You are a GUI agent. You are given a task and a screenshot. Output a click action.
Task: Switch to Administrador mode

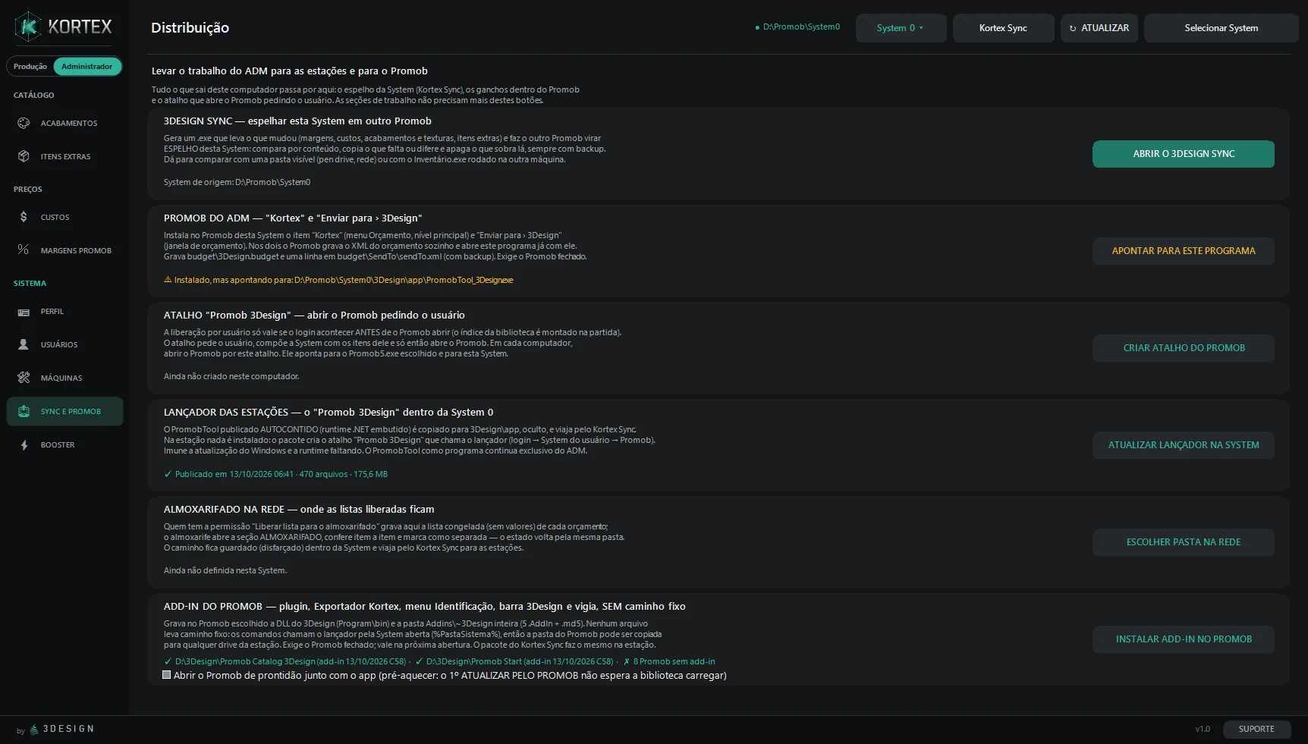point(87,67)
